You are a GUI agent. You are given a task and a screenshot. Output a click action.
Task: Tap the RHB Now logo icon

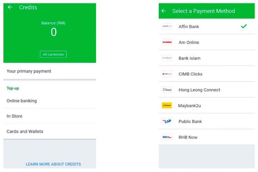click(167, 137)
